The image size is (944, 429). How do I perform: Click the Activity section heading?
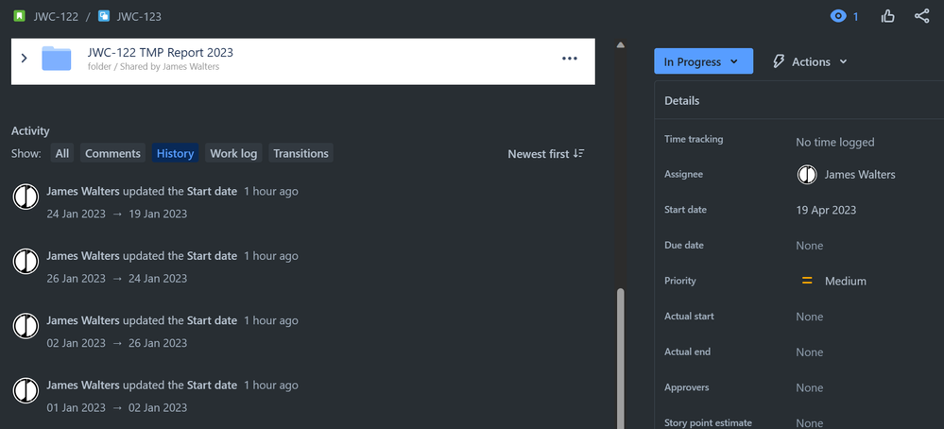pyautogui.click(x=30, y=130)
